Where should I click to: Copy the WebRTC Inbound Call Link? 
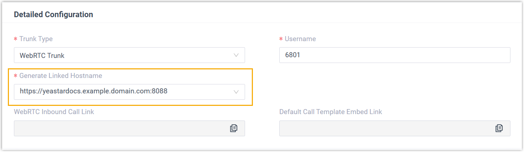tap(234, 128)
